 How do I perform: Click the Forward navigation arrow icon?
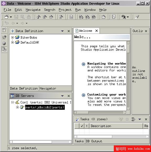[x=23, y=23]
